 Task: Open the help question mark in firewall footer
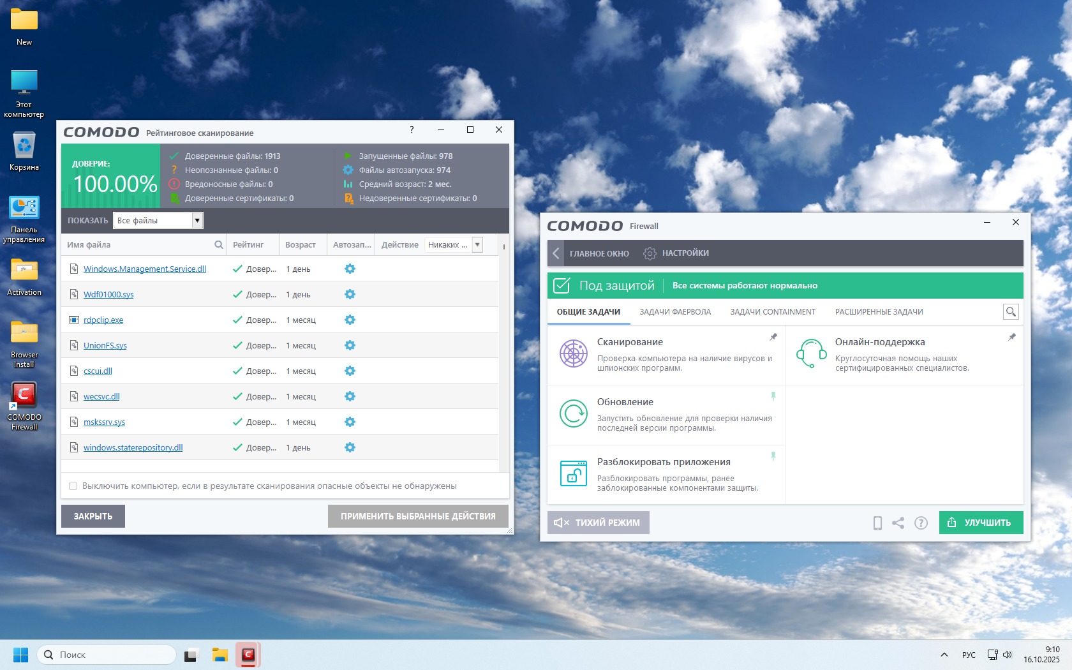point(921,523)
